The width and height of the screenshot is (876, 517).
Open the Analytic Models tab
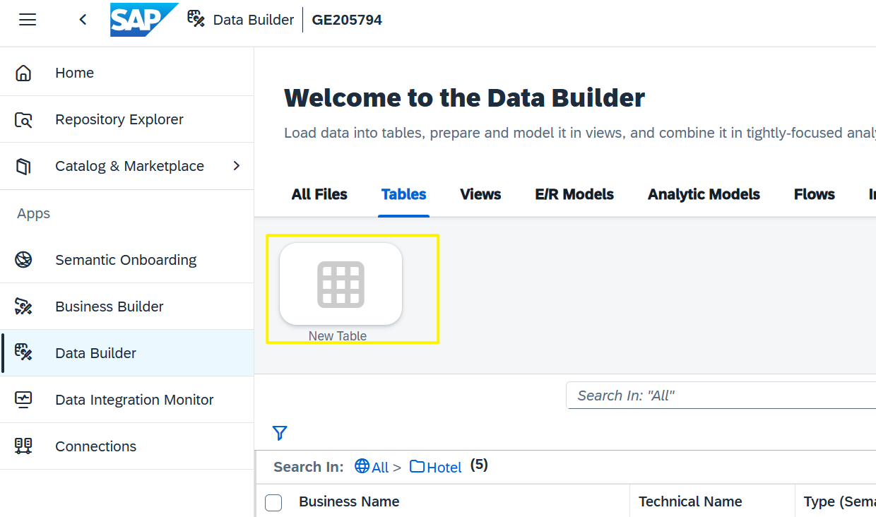[x=704, y=194]
